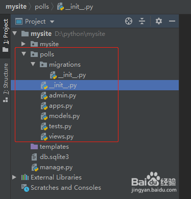191x199 pixels.
Task: Open views.py file
Action: [x=61, y=136]
